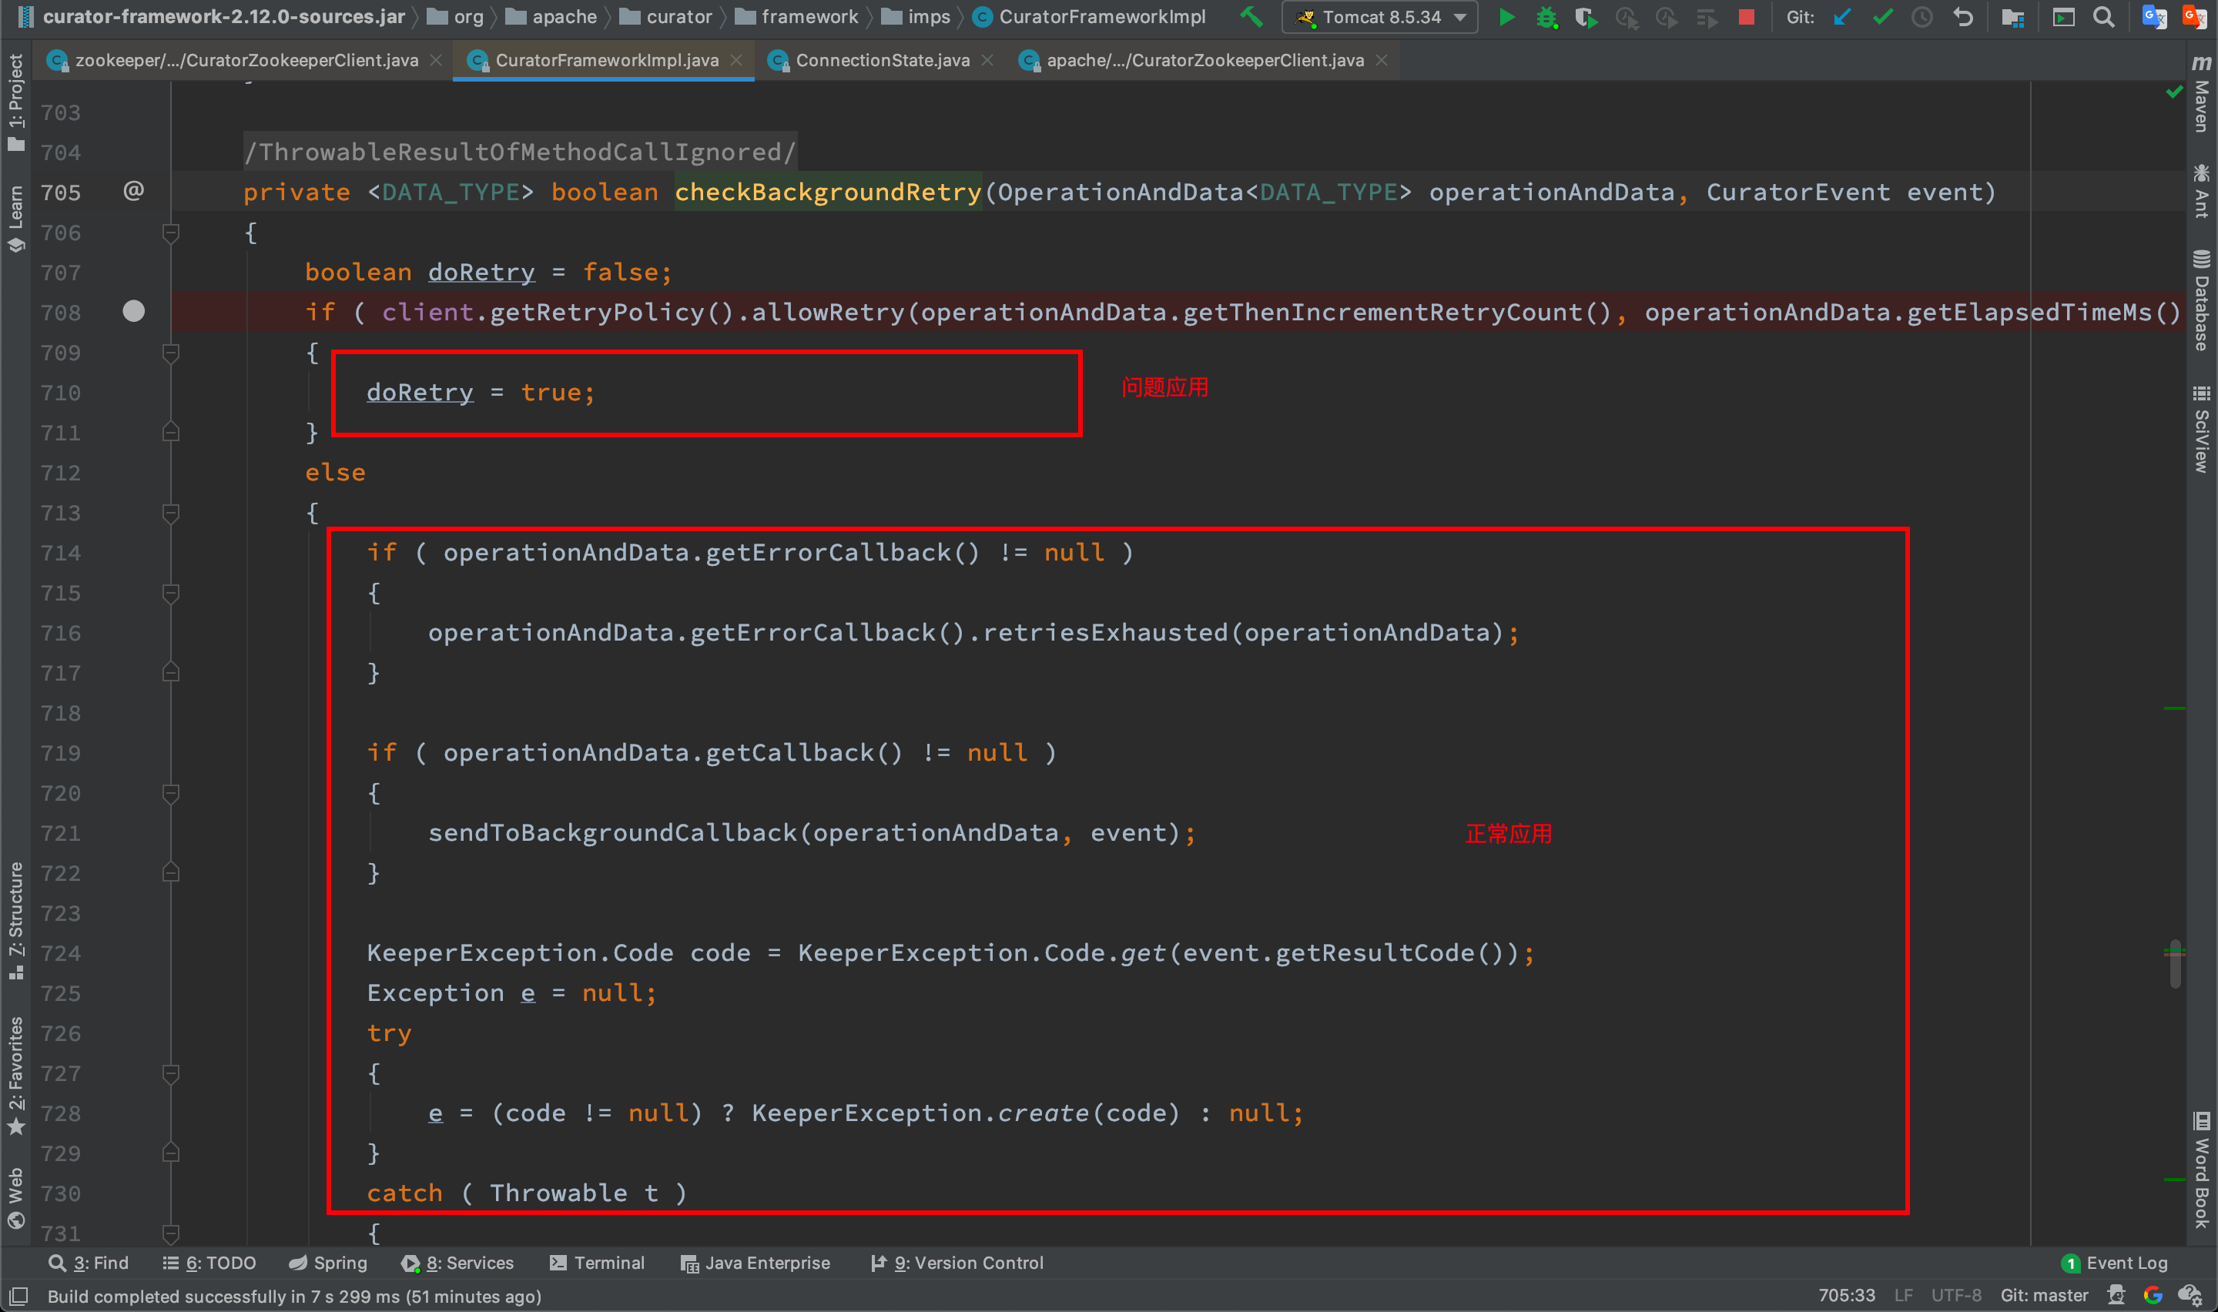
Task: Open the Search Everywhere magnifier icon
Action: (2104, 17)
